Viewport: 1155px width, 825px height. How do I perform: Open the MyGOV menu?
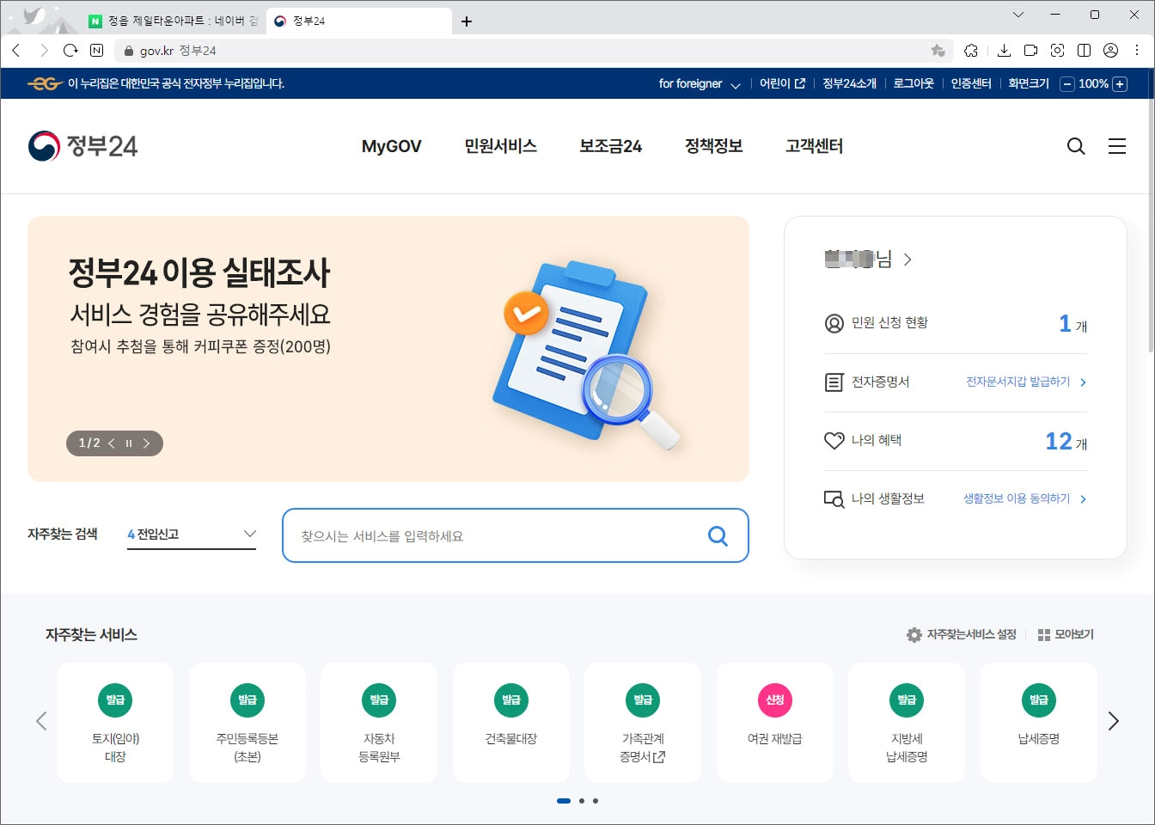click(391, 146)
